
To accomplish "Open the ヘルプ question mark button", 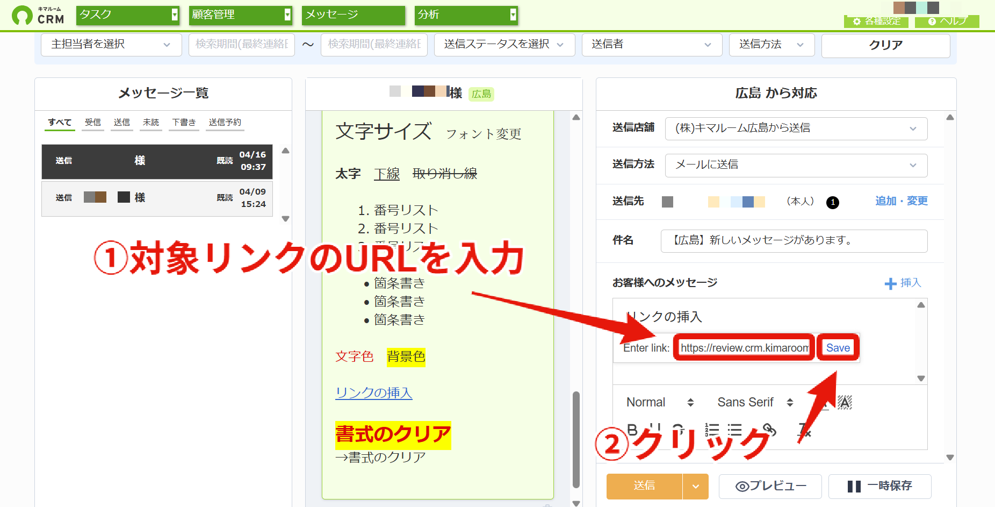I will coord(947,22).
